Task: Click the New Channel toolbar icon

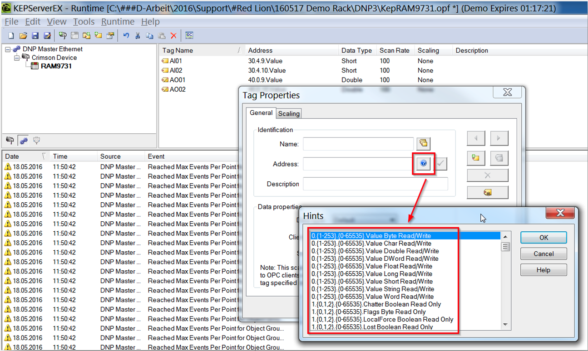Action: coord(63,35)
